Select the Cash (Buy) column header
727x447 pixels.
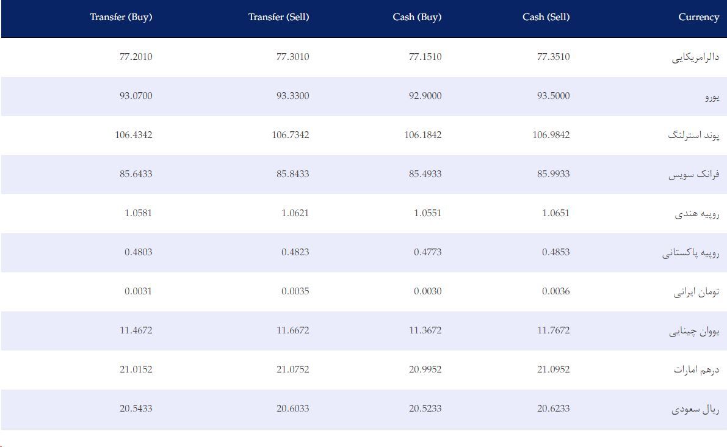pos(418,17)
